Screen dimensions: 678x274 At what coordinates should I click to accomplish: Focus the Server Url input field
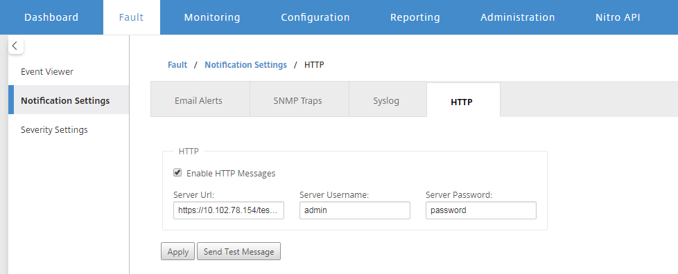pos(229,210)
